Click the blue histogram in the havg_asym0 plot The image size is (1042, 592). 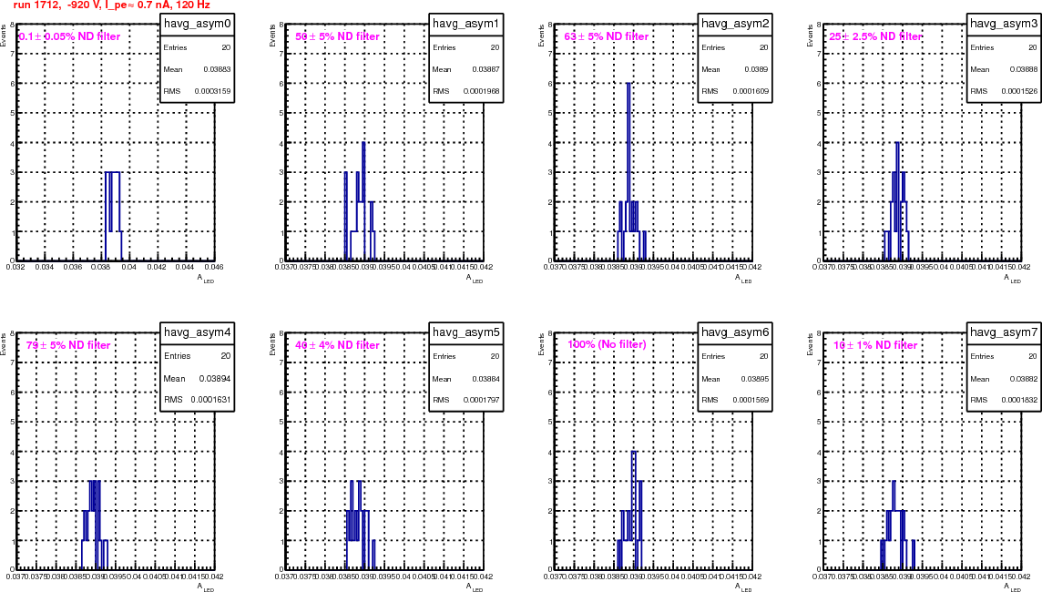[113, 216]
